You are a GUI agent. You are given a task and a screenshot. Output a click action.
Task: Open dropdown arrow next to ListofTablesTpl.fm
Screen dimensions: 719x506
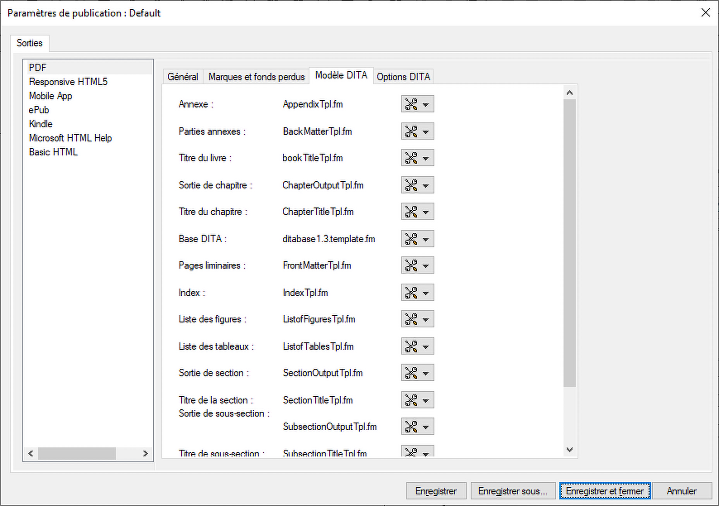point(426,347)
